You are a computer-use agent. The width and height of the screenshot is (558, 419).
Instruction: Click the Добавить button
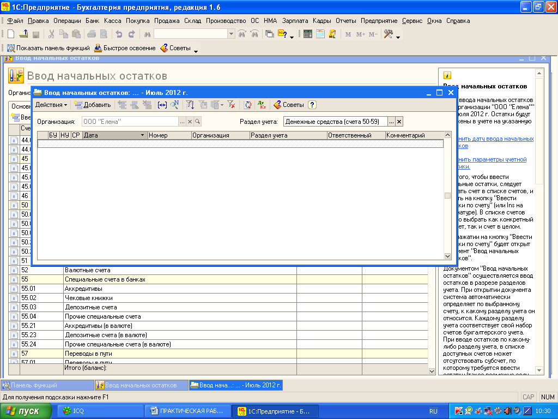point(93,105)
